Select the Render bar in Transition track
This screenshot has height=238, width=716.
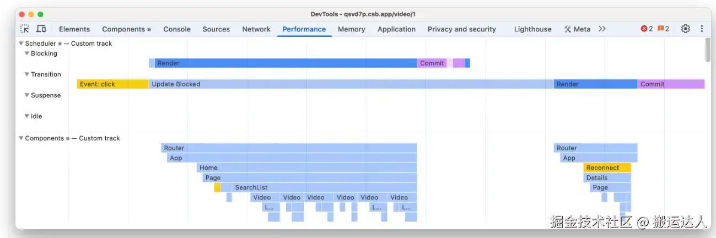596,84
